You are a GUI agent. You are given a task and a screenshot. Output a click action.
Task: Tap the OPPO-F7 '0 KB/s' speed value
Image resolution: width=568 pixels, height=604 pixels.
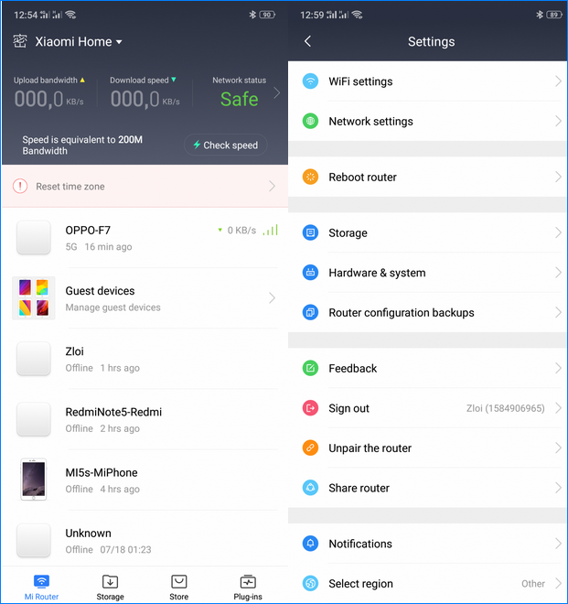241,231
